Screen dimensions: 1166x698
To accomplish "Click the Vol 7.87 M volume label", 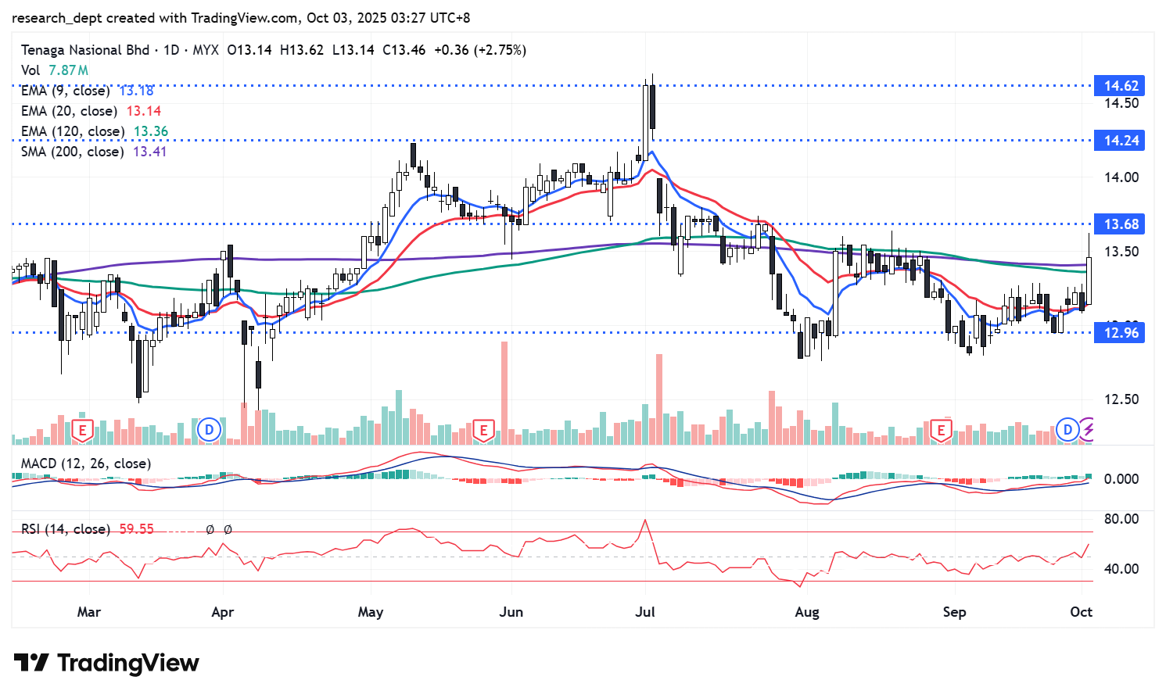I will tap(54, 70).
